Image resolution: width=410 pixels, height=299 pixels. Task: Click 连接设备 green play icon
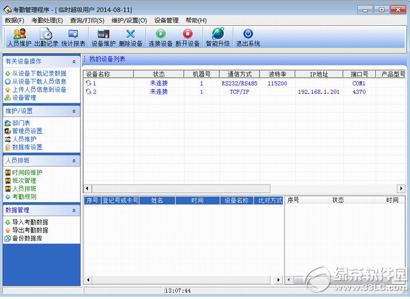click(x=160, y=34)
